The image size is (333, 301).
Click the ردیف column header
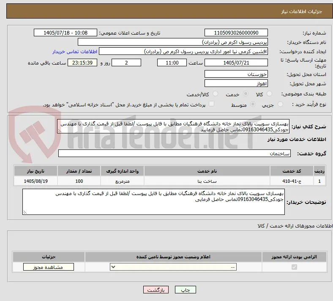pos(319,171)
